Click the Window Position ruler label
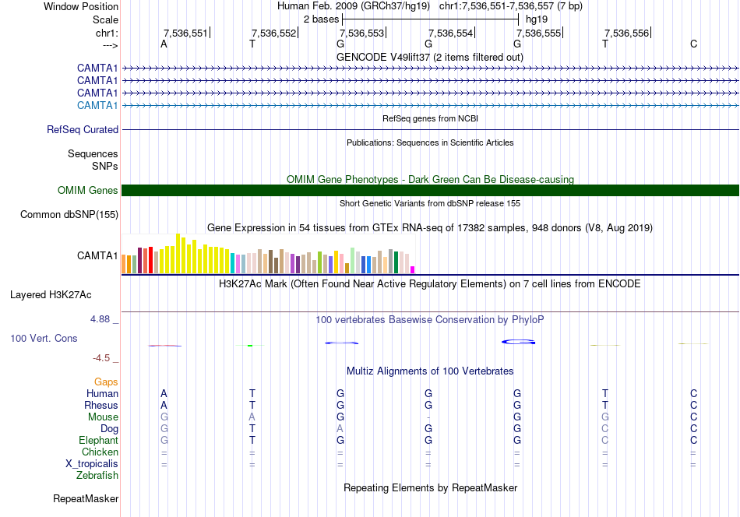The image size is (740, 517). pyautogui.click(x=81, y=6)
